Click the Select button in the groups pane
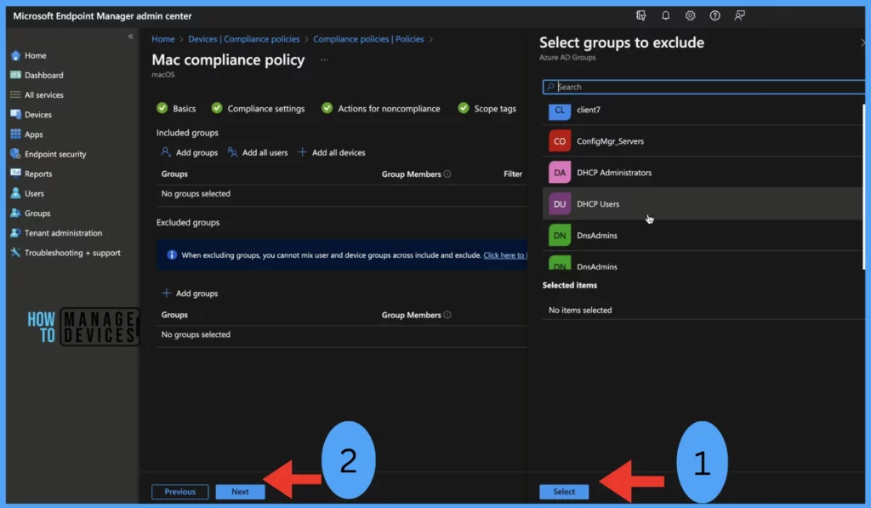This screenshot has width=871, height=508. pyautogui.click(x=564, y=492)
